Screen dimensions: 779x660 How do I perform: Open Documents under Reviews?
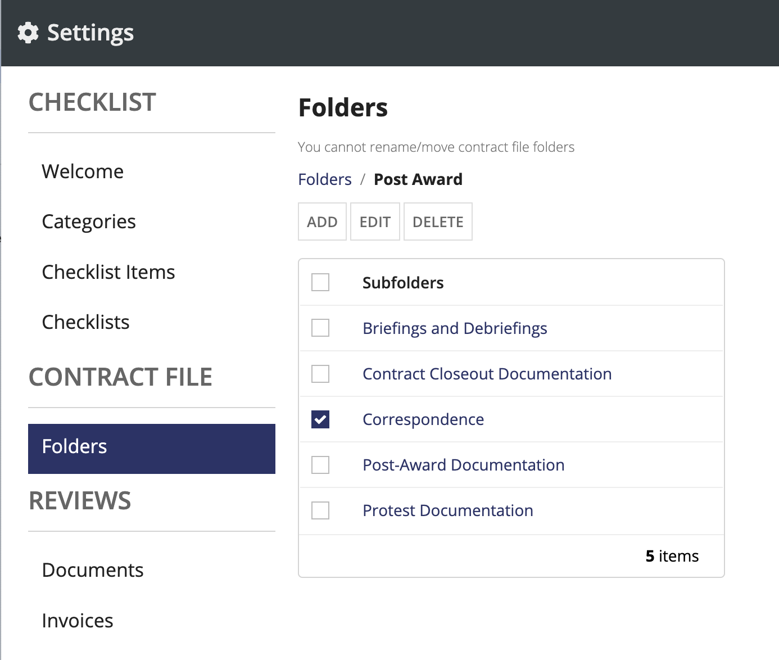point(152,570)
